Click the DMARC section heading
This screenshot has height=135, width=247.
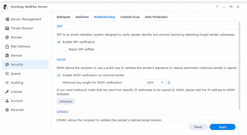pyautogui.click(x=62, y=112)
